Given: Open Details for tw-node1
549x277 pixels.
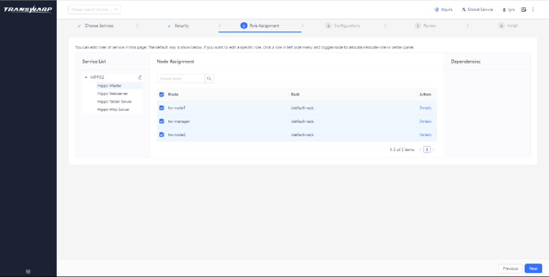Looking at the screenshot, I should click(x=426, y=108).
